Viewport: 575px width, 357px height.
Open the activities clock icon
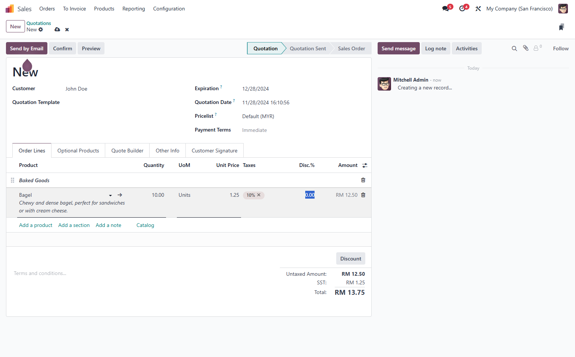coord(462,9)
